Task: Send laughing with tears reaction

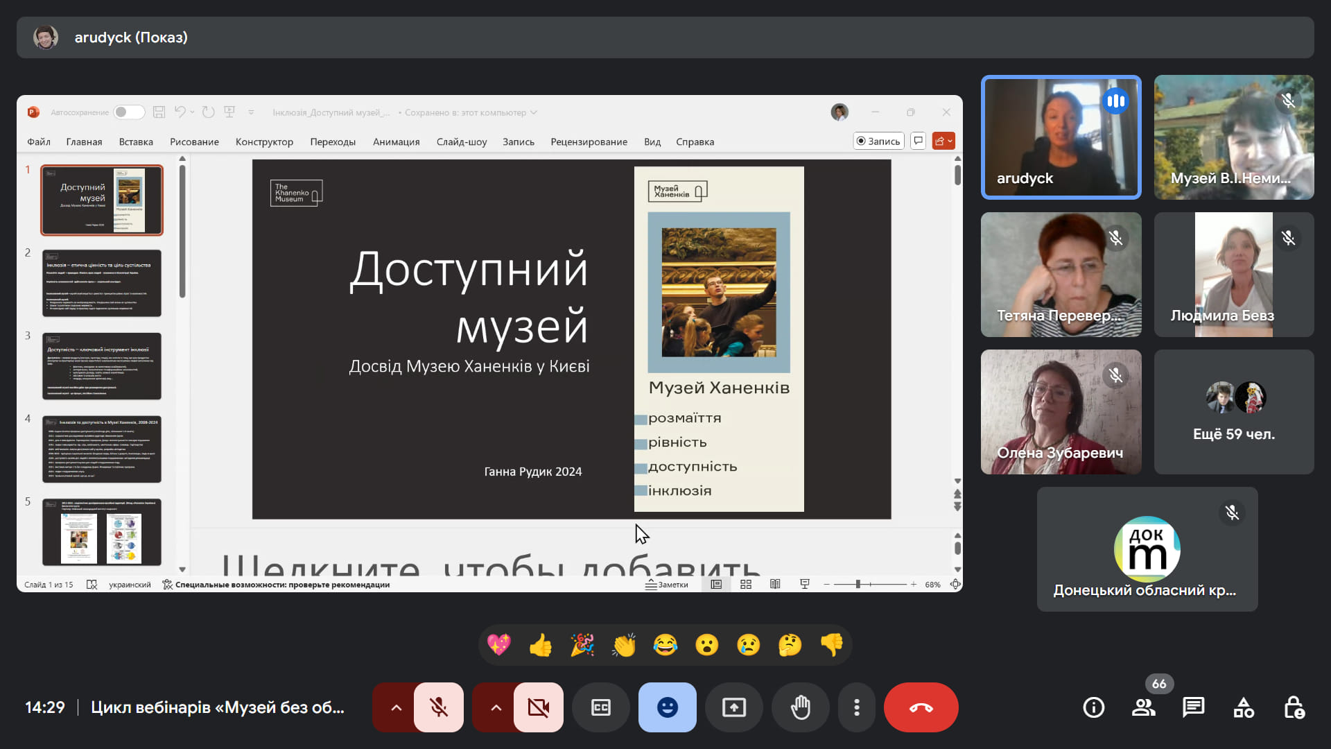Action: (x=665, y=645)
